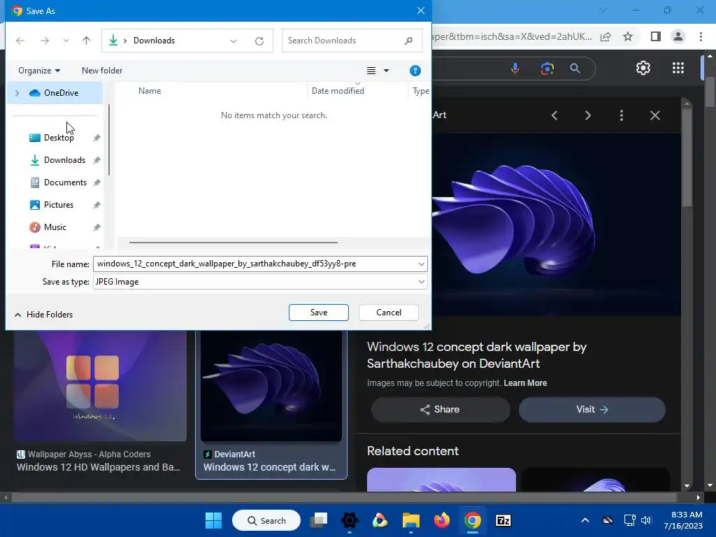Open the Organize menu
716x537 pixels.
coord(39,71)
